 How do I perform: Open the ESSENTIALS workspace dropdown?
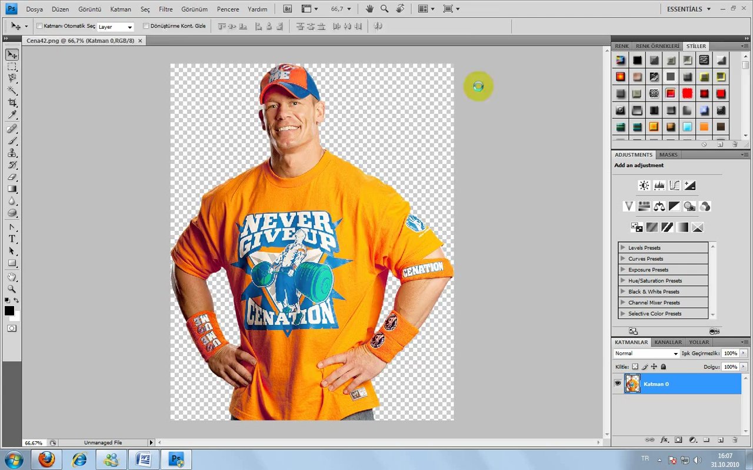pyautogui.click(x=689, y=9)
